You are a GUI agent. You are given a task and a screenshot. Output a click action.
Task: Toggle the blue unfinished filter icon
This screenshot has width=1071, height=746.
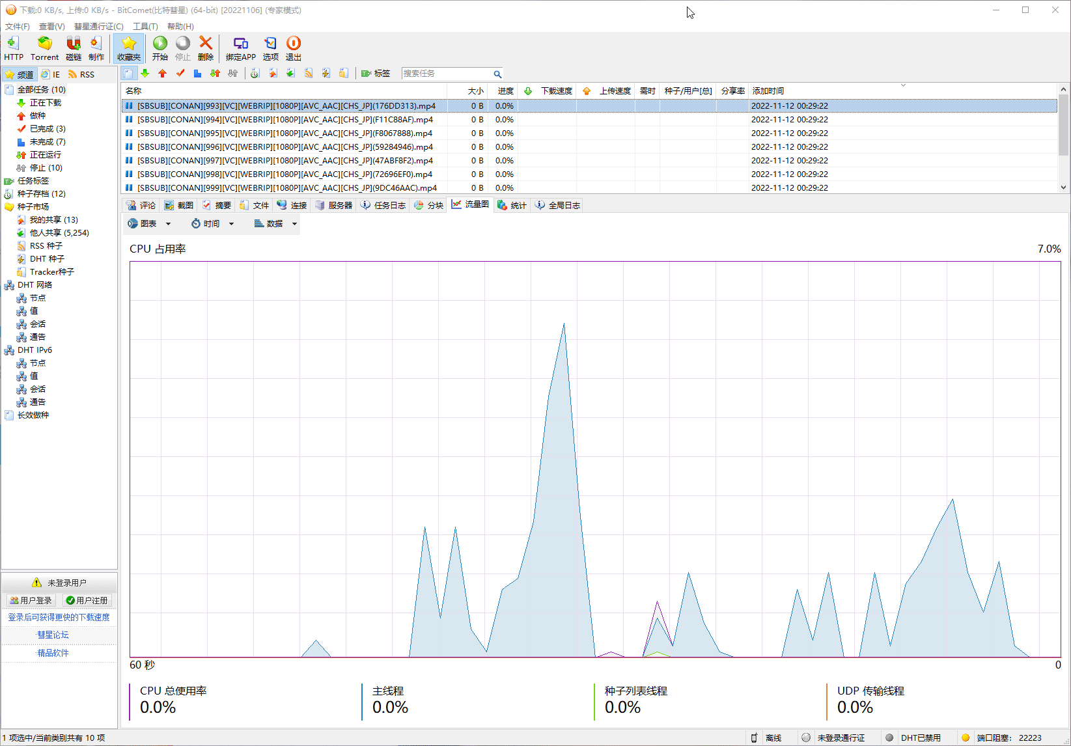click(197, 74)
